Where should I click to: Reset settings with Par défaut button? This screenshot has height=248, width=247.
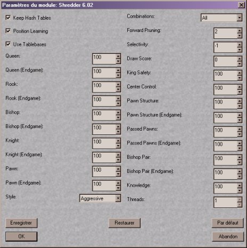(228, 223)
